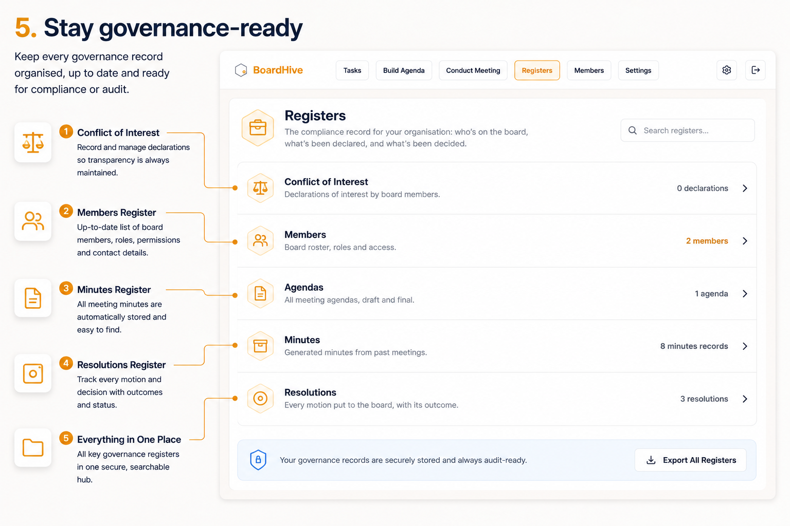Expand the Agendas row chevron
This screenshot has height=526, width=790.
click(x=745, y=294)
